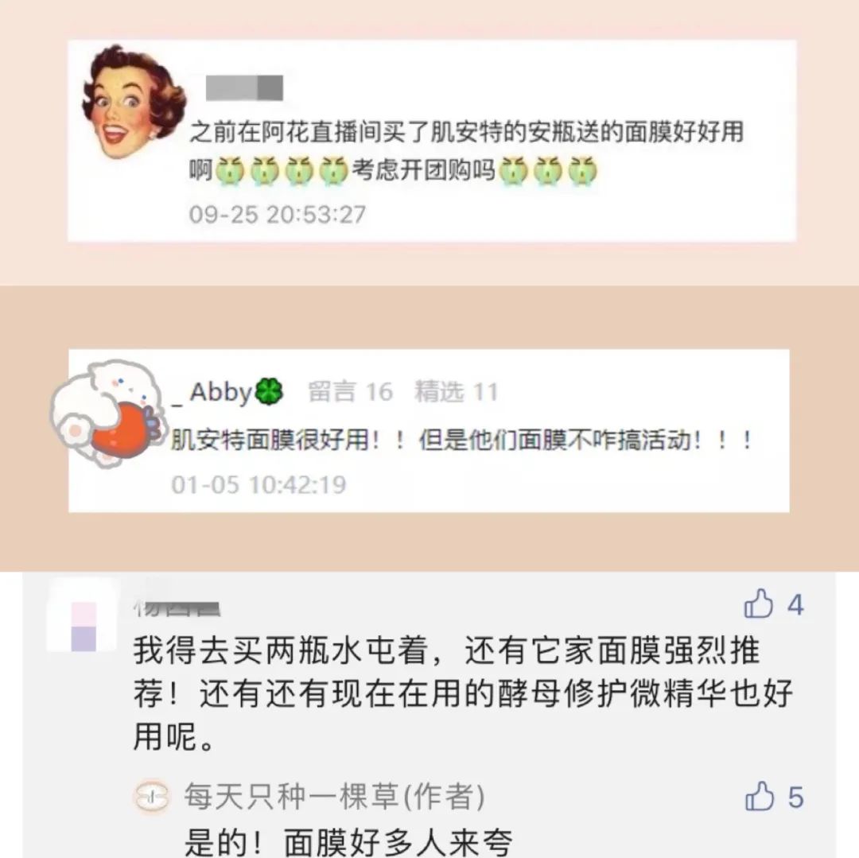Click the blurred username above 我得去买两瓶水
The height and width of the screenshot is (858, 859).
point(177,608)
